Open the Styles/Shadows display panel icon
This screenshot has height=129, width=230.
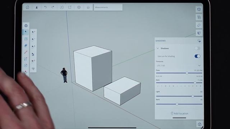pos(199,33)
